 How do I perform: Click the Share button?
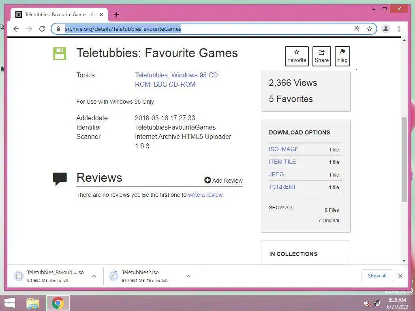[x=321, y=56]
